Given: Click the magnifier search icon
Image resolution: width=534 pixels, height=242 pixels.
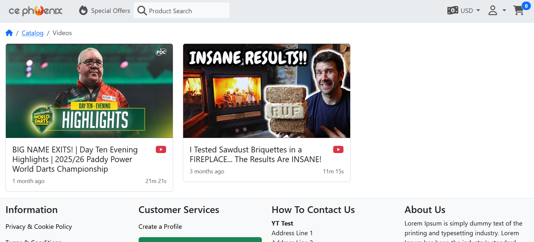Looking at the screenshot, I should coord(142,11).
